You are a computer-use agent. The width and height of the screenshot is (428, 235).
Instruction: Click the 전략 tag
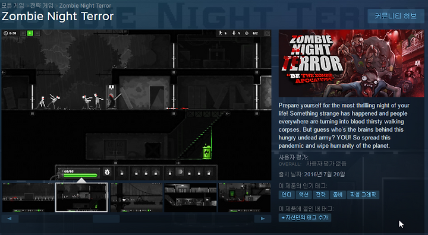[321, 195]
